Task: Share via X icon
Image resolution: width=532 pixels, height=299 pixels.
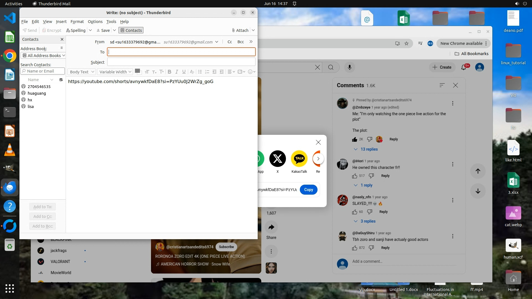Action: tap(277, 159)
